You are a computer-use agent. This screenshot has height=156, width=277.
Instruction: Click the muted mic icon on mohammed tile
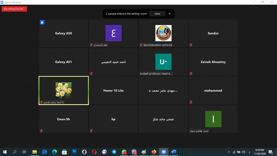click(x=191, y=102)
